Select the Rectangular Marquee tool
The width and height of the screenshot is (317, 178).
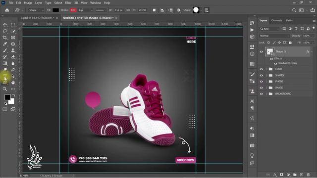tap(13, 25)
